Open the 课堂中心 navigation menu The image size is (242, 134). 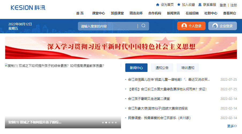pyautogui.click(x=99, y=13)
